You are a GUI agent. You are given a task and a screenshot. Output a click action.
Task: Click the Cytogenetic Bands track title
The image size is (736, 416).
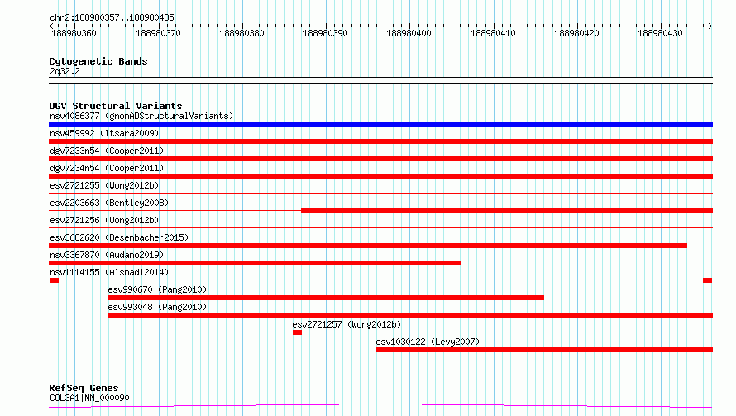98,61
